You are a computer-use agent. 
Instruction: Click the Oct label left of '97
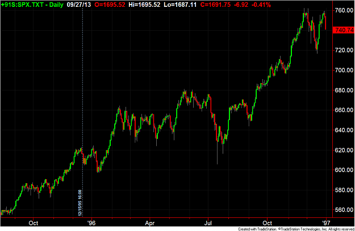click(268, 223)
